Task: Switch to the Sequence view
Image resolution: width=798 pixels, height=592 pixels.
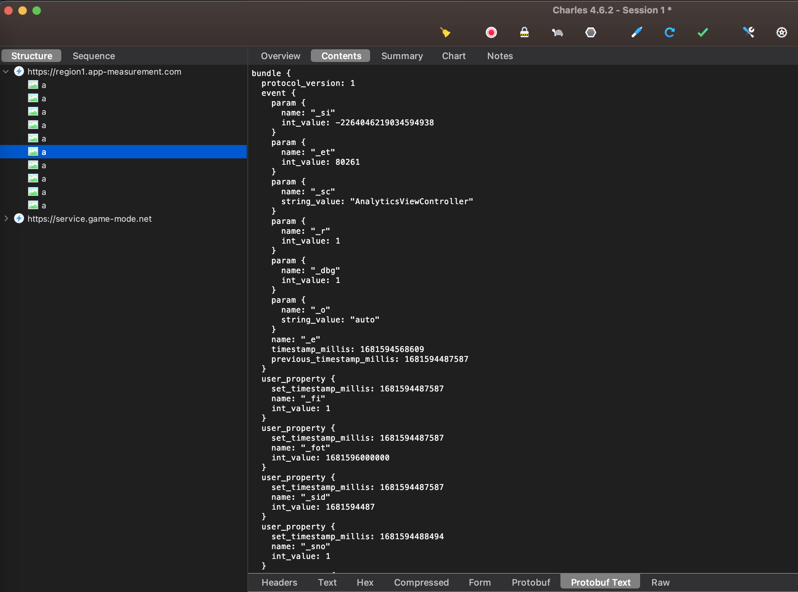Action: click(x=94, y=56)
